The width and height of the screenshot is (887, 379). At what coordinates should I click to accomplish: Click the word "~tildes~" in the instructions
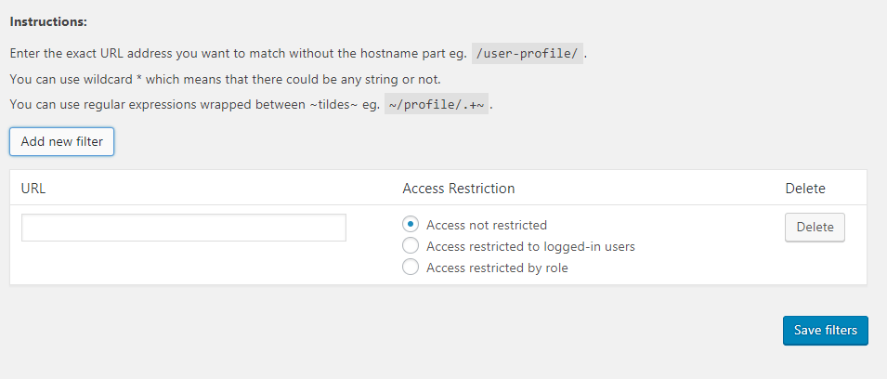[333, 104]
